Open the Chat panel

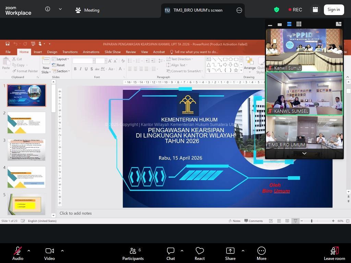tap(171, 253)
